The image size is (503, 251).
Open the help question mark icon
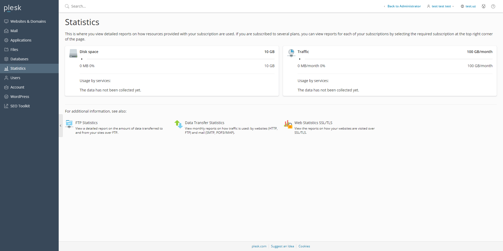click(x=493, y=6)
